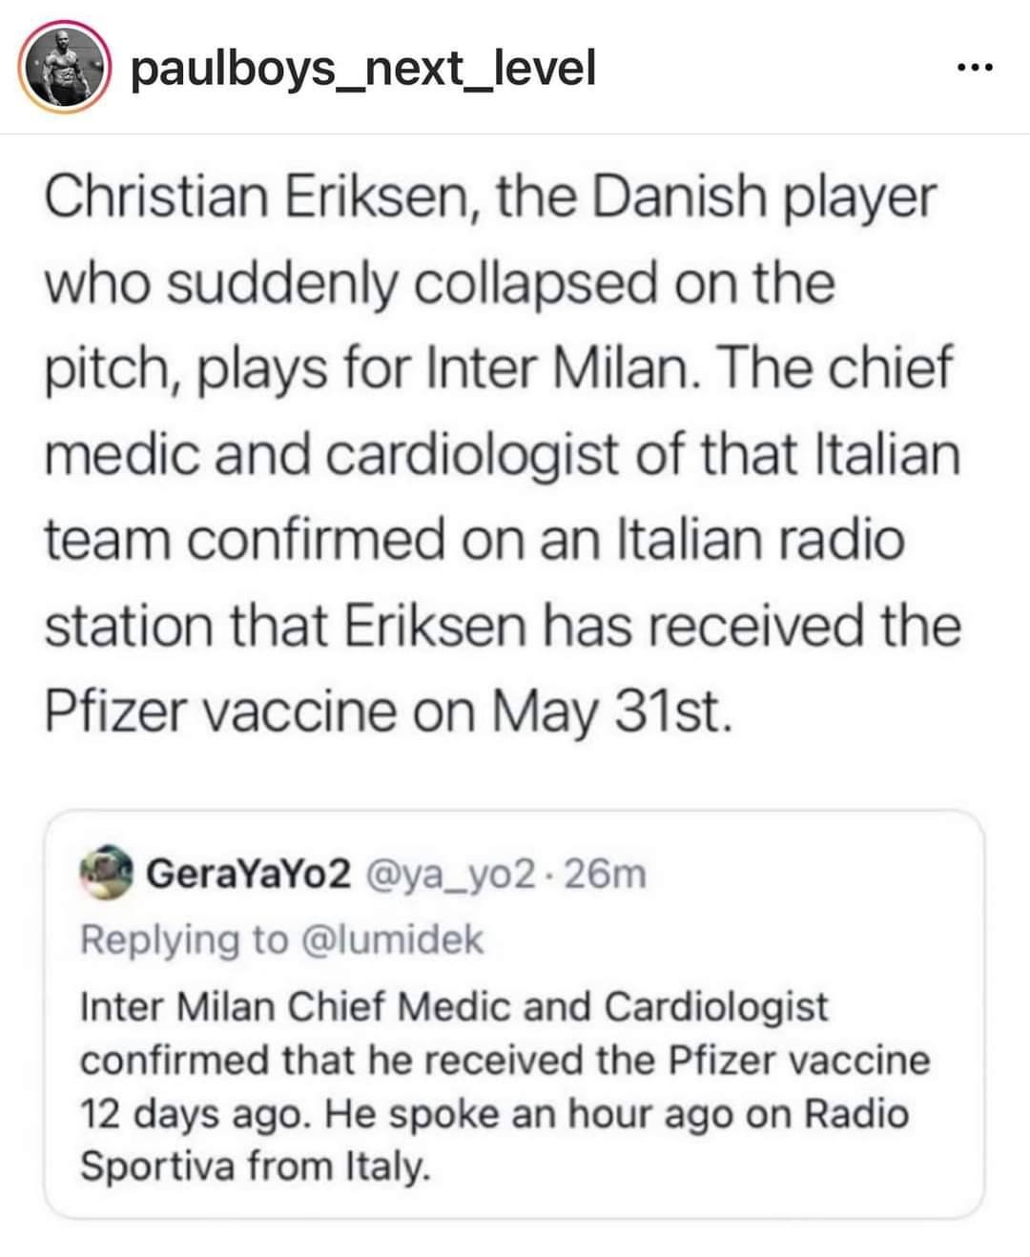
Task: Click the 'team confirmed on an Italian radio' line
Action: (x=474, y=540)
